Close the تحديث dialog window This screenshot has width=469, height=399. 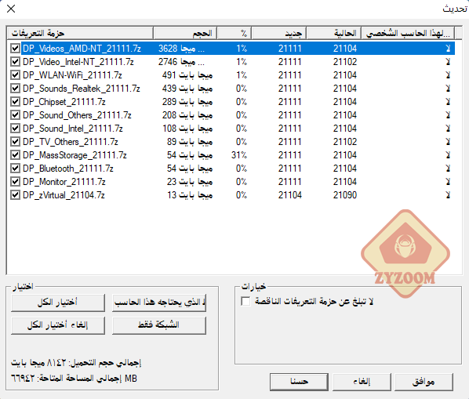coord(11,9)
